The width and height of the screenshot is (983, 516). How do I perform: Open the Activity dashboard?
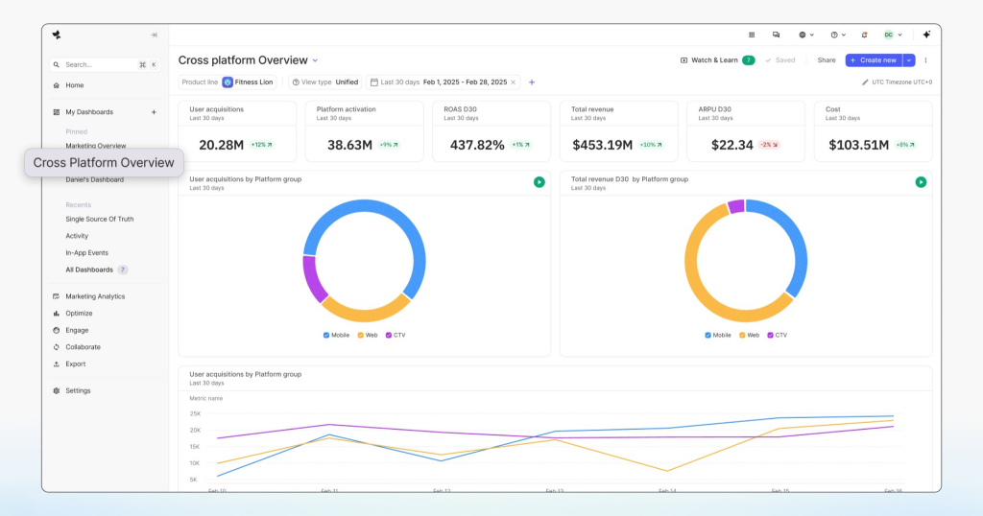(x=77, y=236)
